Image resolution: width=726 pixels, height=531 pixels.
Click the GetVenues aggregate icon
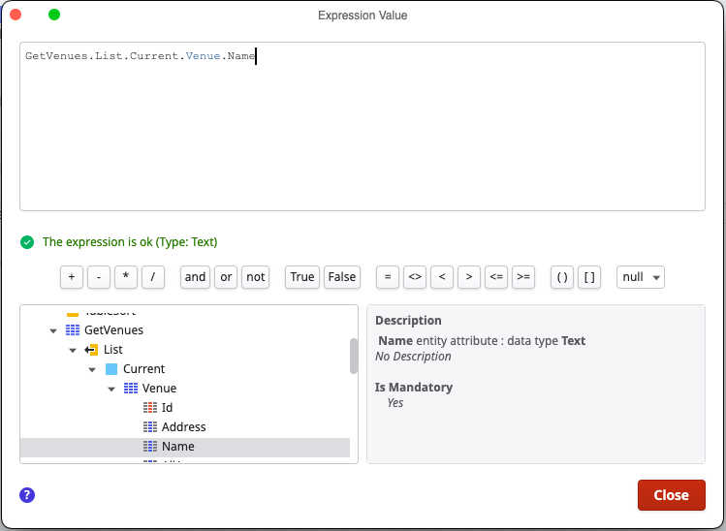coord(73,330)
